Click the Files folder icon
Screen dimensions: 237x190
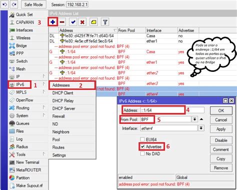click(x=12, y=131)
